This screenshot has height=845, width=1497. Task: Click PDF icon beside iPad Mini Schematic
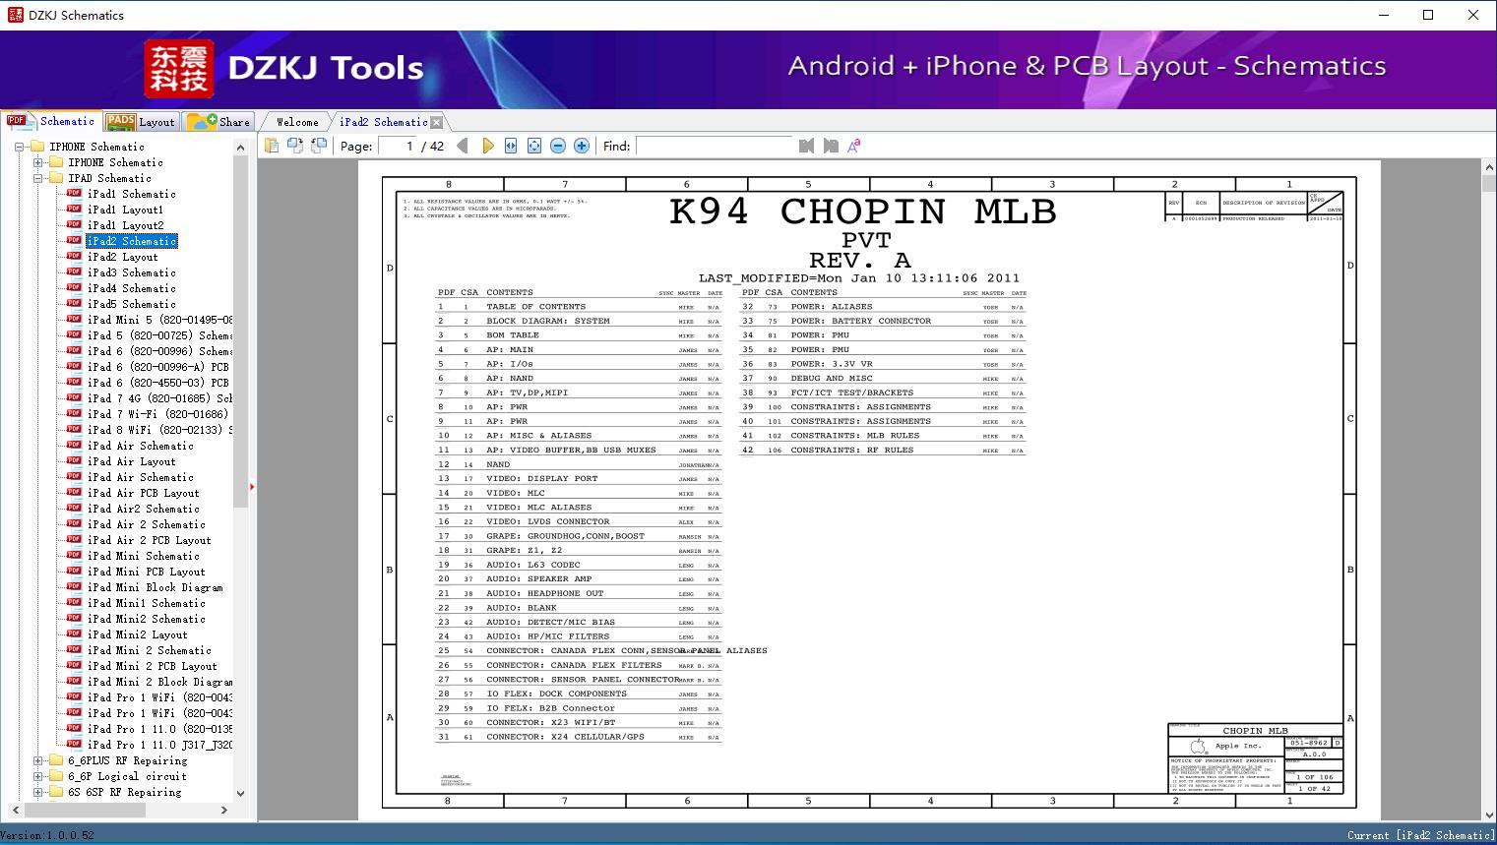pos(74,556)
